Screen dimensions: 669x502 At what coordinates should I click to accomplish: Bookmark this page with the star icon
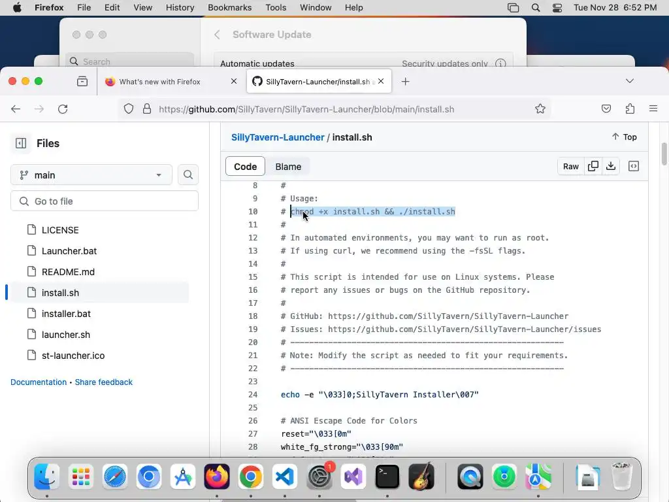[540, 109]
